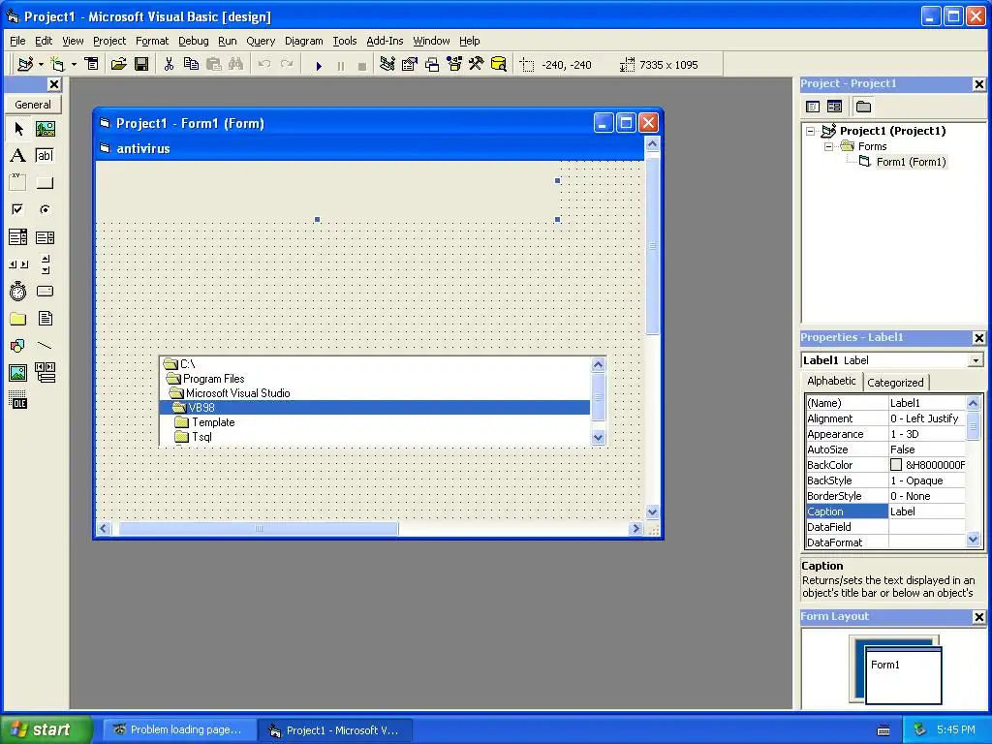Click the Form1 thumbnail in Form Layout
Screen dimensions: 992x744
904,675
